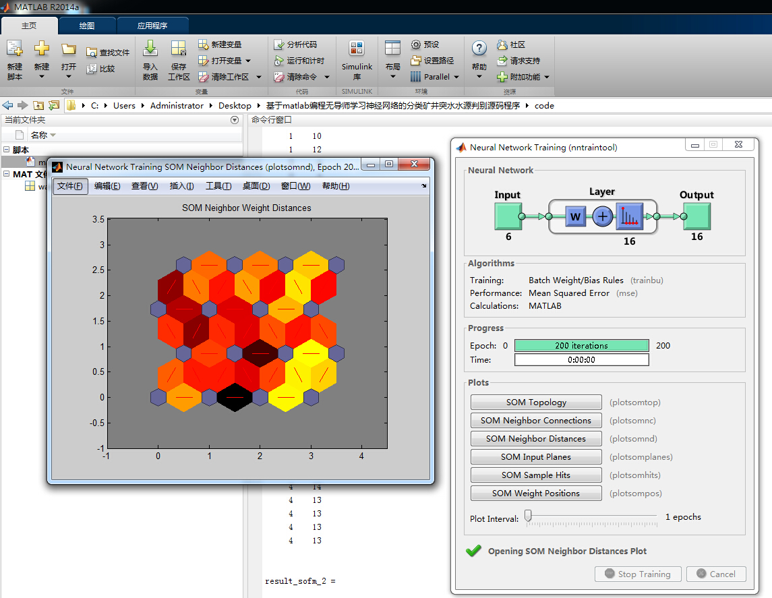
Task: Click Import Data green arrow icon
Action: coord(150,49)
